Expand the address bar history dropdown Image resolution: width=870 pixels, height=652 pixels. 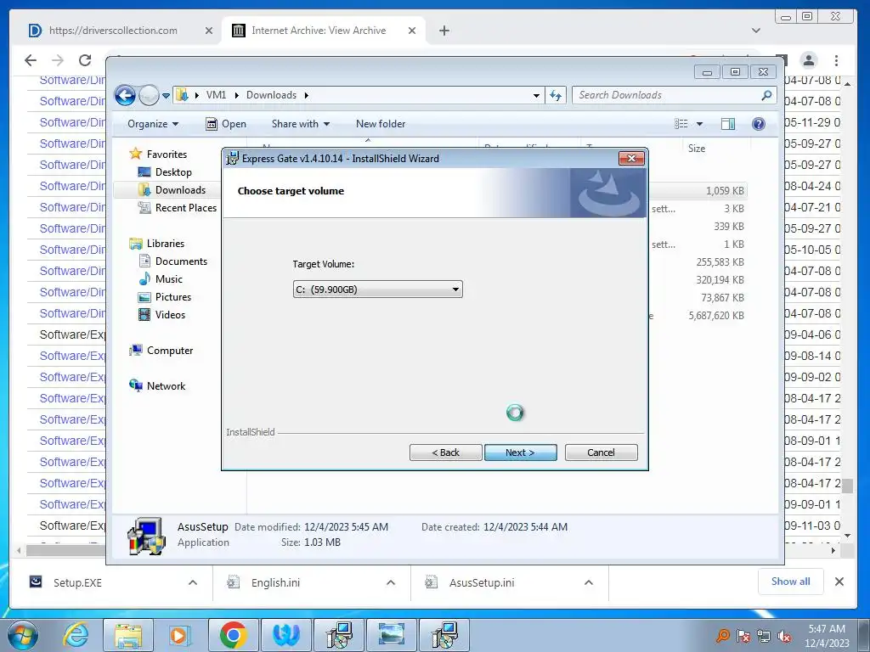click(536, 95)
